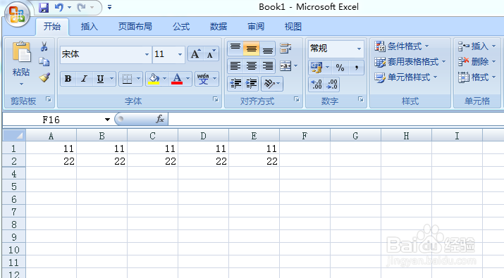The image size is (504, 278).
Task: Align text to bottom of cell
Action: click(267, 49)
